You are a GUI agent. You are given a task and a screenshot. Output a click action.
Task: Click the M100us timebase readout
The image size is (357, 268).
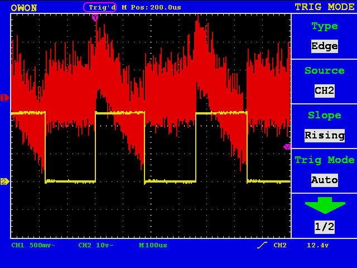pos(153,245)
